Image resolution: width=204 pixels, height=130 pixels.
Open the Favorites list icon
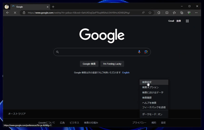coord(174,13)
